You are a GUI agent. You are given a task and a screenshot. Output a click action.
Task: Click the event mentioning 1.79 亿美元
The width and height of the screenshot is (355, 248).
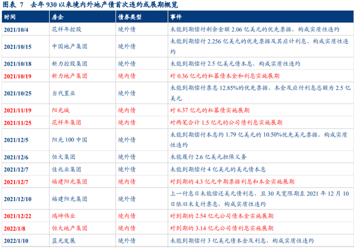point(259,140)
